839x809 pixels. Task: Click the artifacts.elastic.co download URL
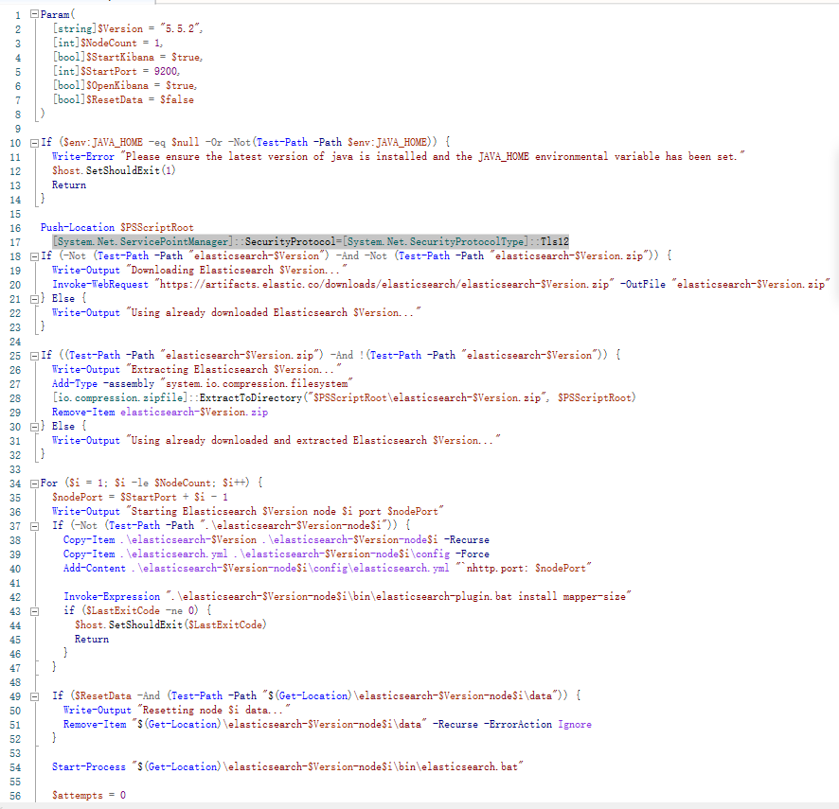(x=384, y=284)
